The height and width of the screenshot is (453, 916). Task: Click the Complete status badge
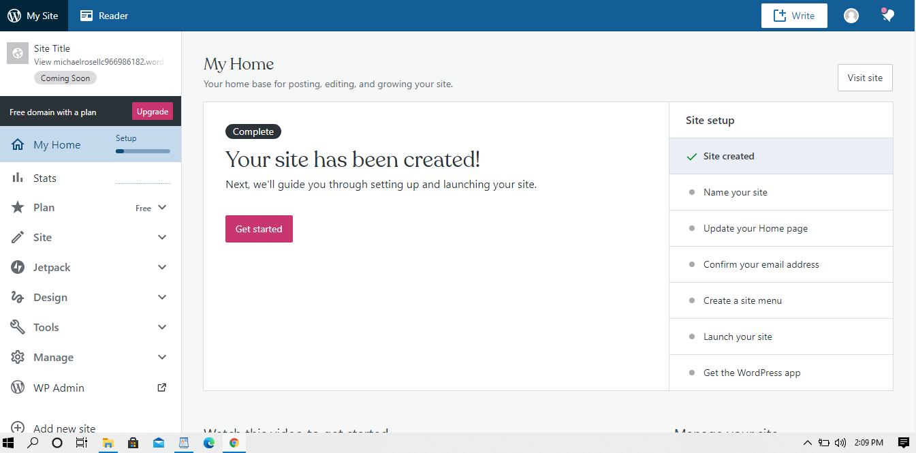pos(253,131)
